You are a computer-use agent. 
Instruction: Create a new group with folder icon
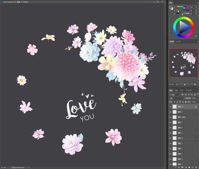click(x=189, y=167)
